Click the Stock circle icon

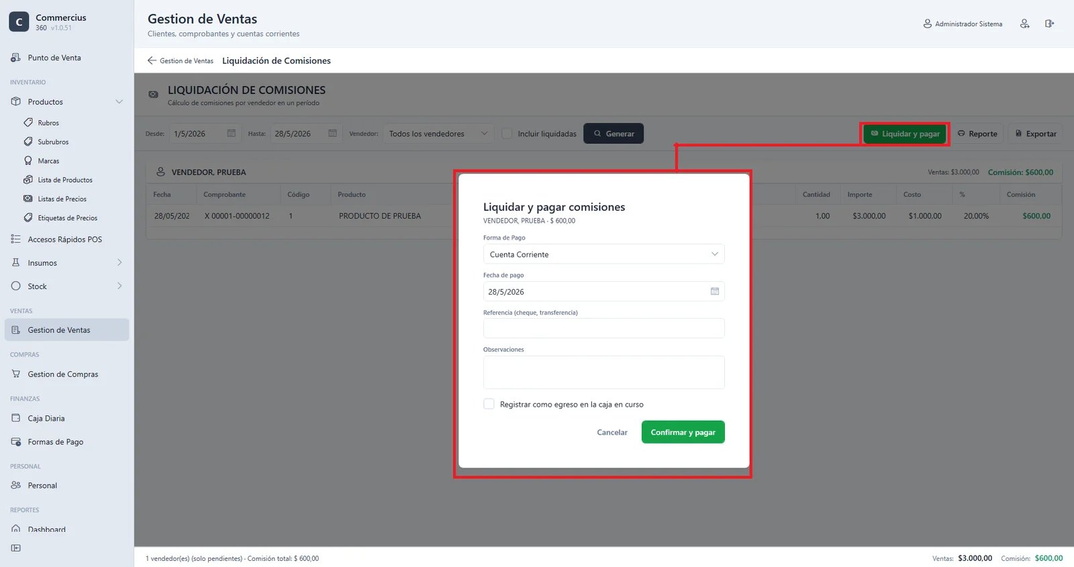(x=16, y=286)
